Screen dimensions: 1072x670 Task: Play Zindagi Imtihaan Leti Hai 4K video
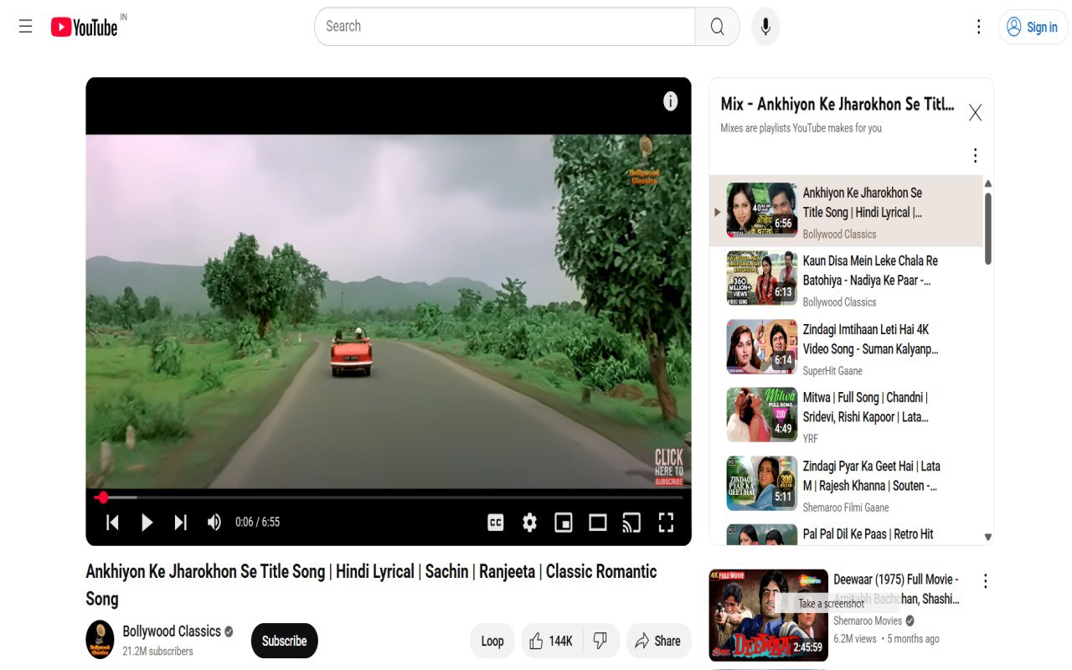click(846, 349)
